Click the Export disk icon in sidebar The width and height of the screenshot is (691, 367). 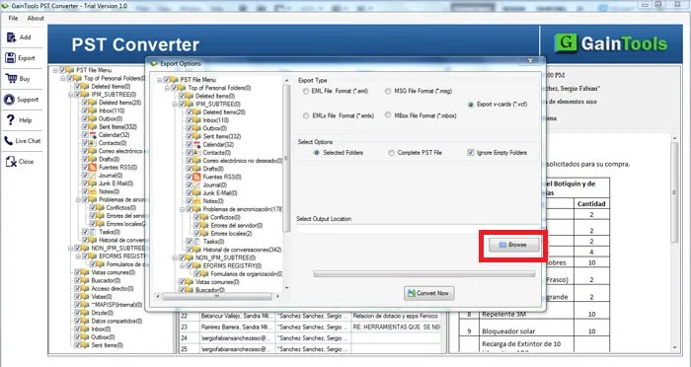click(11, 58)
